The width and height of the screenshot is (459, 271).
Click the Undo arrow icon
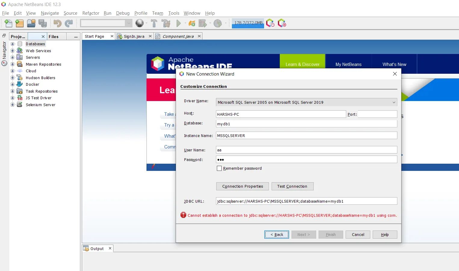point(57,23)
